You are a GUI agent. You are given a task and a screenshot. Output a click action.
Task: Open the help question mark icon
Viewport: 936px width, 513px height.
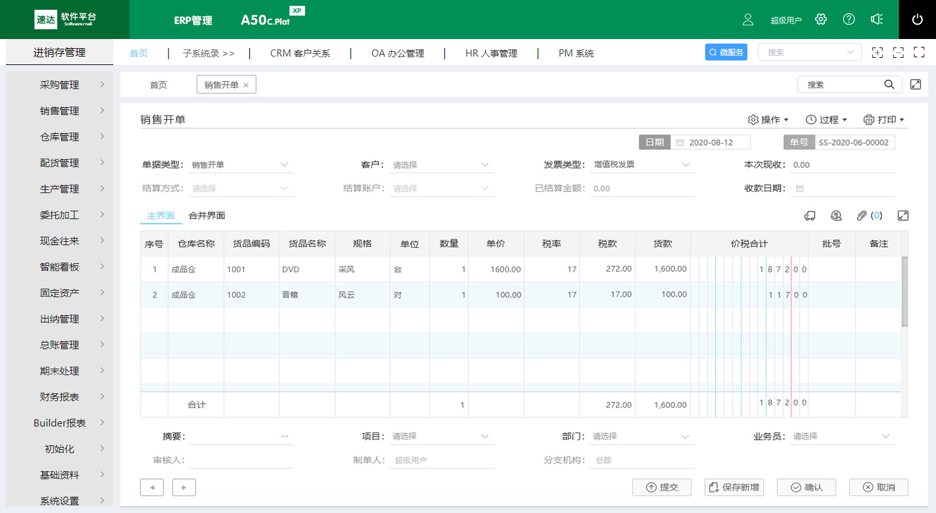click(849, 20)
